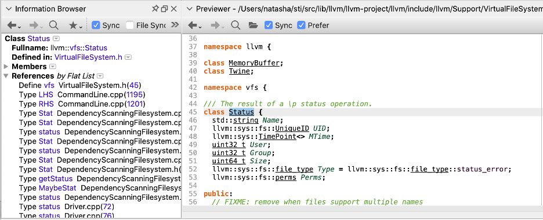Viewport: 543px width, 220px height.
Task: Open search in Information Browser toolbar
Action: click(54, 25)
